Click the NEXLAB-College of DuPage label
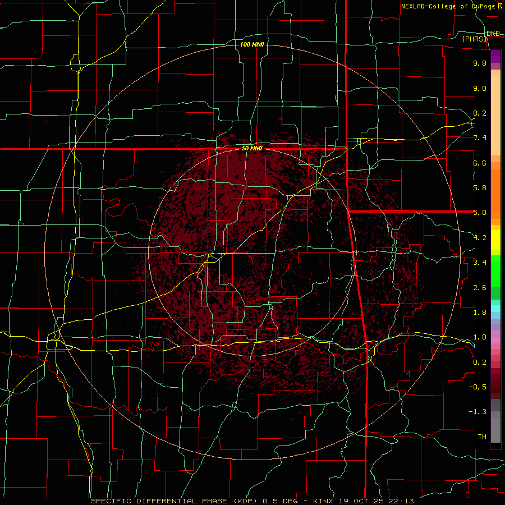The width and height of the screenshot is (505, 505). (x=448, y=6)
